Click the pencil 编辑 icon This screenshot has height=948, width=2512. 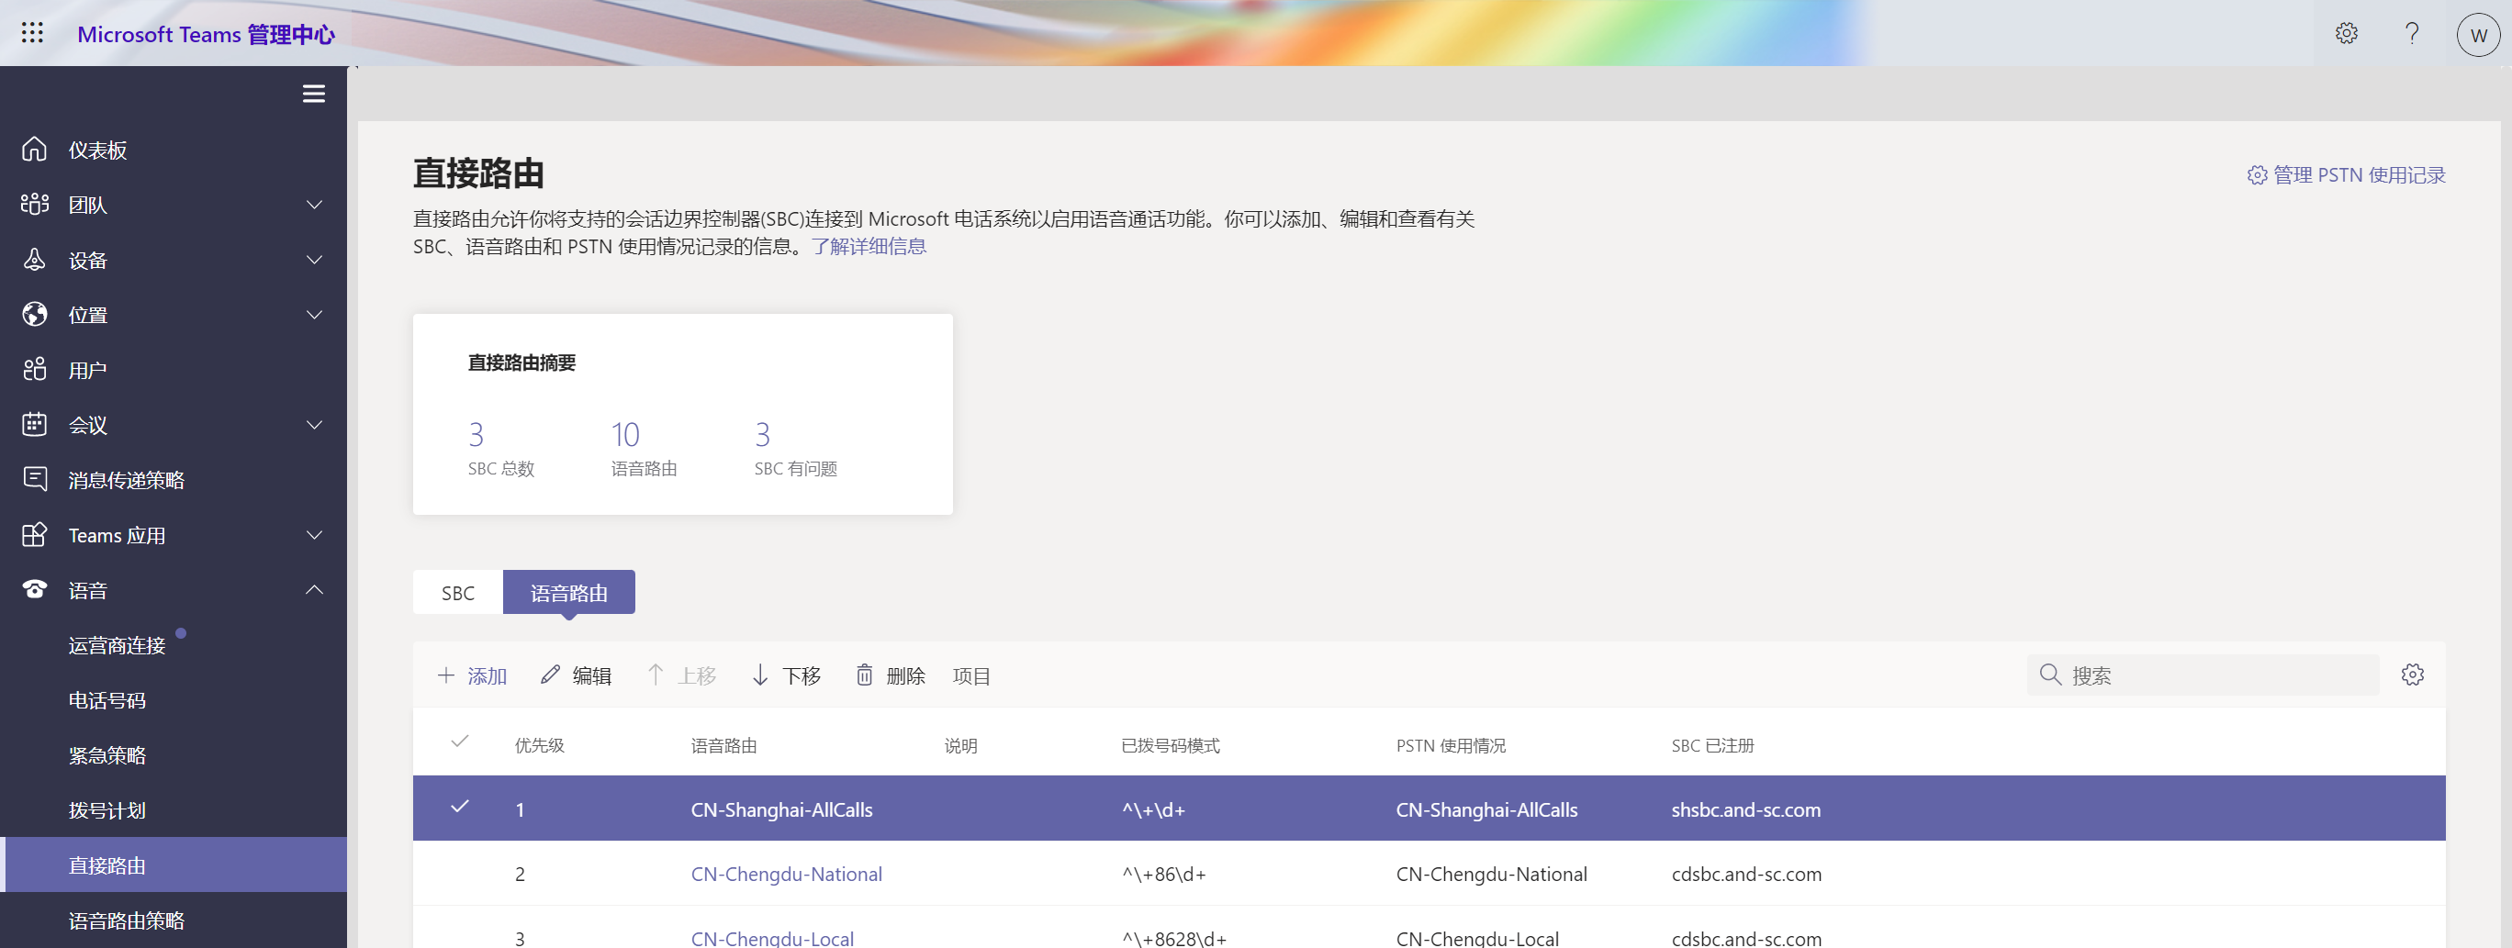click(x=550, y=675)
